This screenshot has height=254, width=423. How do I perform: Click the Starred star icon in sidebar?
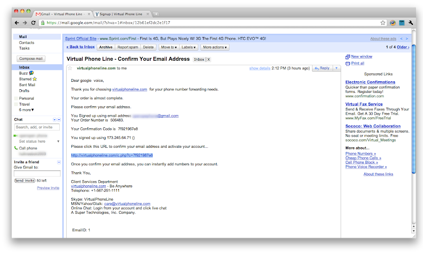tap(34, 79)
